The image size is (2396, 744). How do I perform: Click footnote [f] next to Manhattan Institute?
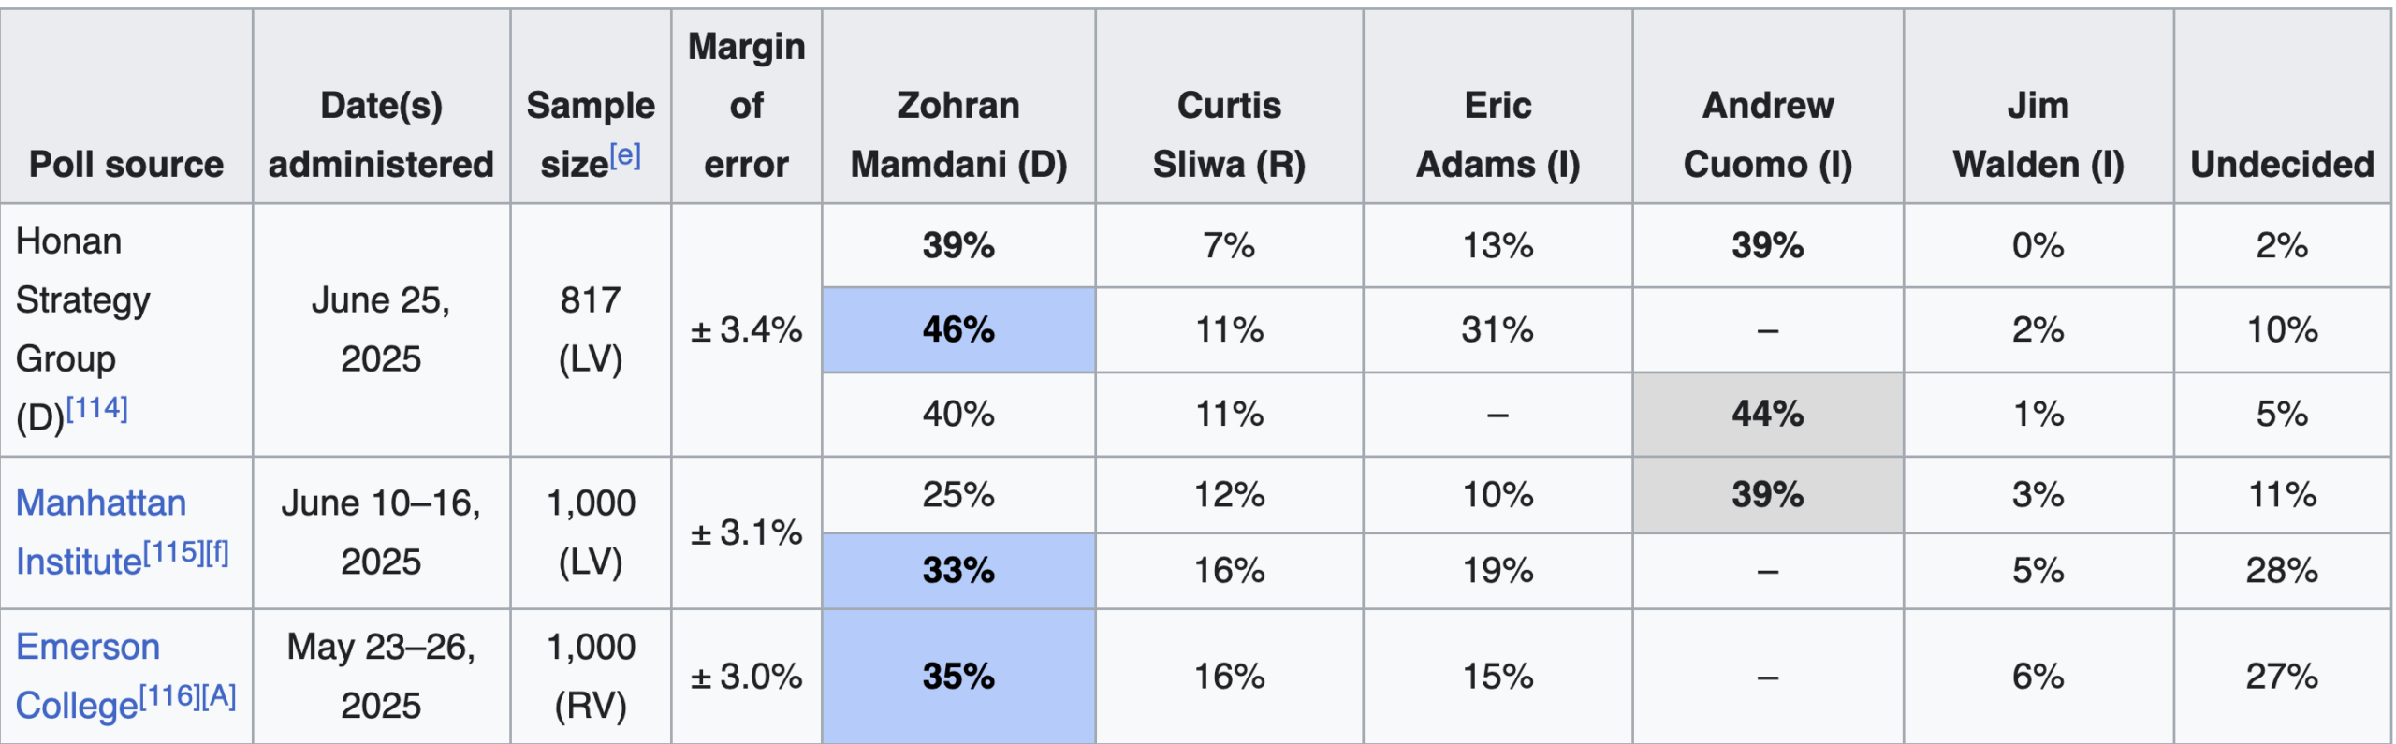point(217,552)
